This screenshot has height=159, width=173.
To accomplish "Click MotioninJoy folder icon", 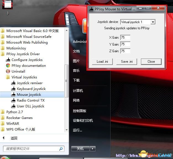I will coord(2,48).
